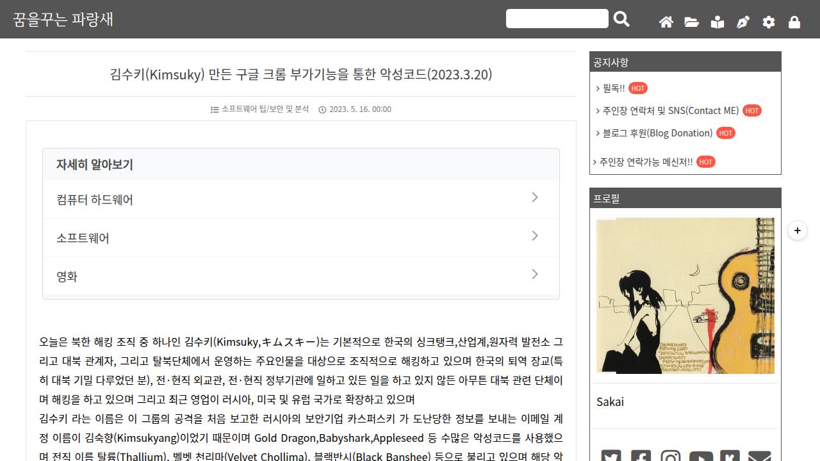Open notice 주인장 연락가능 메신저!!
The width and height of the screenshot is (820, 461).
pyautogui.click(x=646, y=162)
